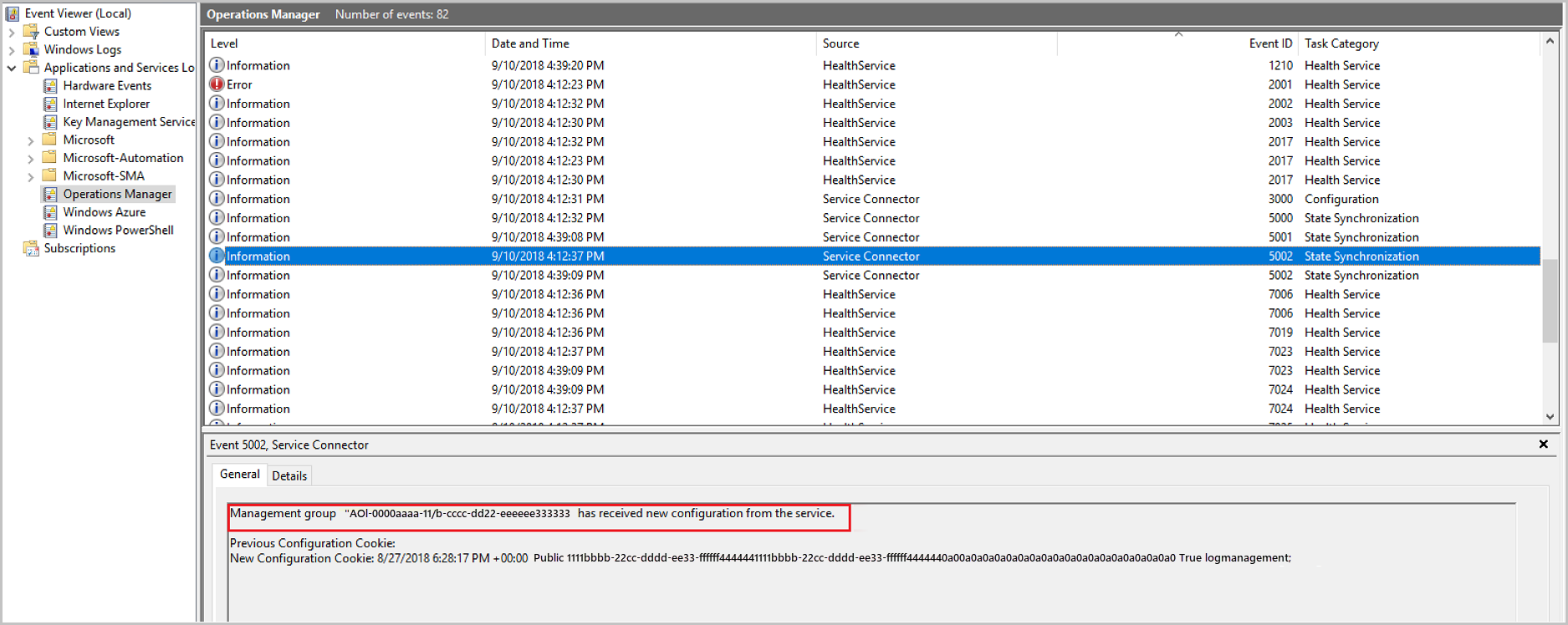Click the event list scroll down arrow
1568x625 pixels.
point(1550,417)
